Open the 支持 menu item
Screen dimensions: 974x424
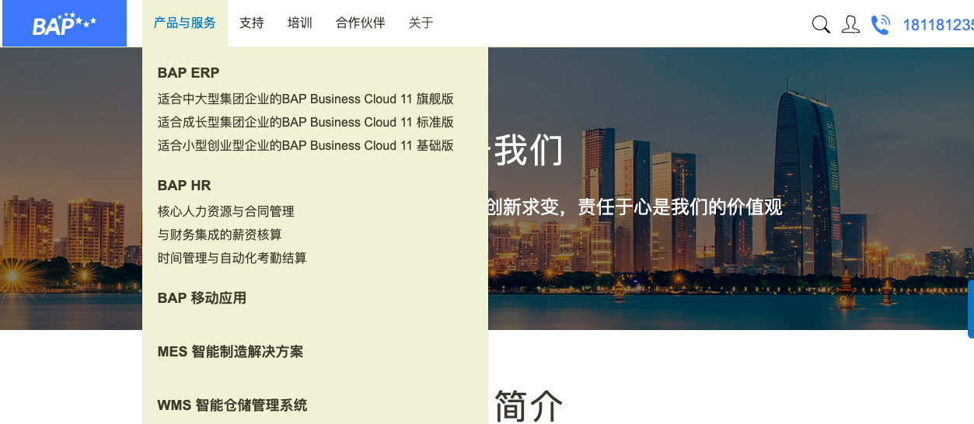pos(252,23)
